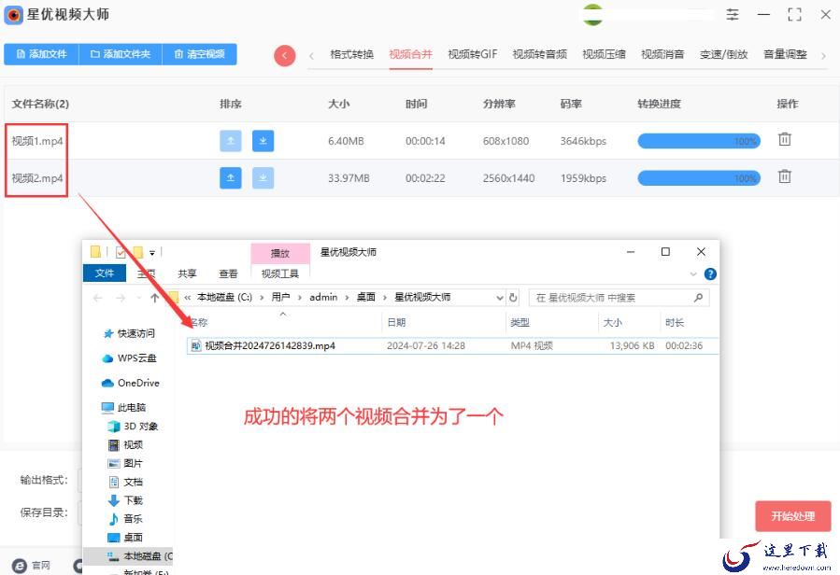Open WPS云盘 in the navigation pane
The image size is (840, 575).
point(129,358)
